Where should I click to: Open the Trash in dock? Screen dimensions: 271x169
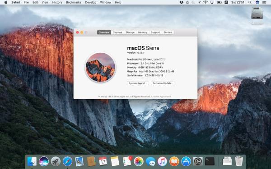pyautogui.click(x=239, y=161)
